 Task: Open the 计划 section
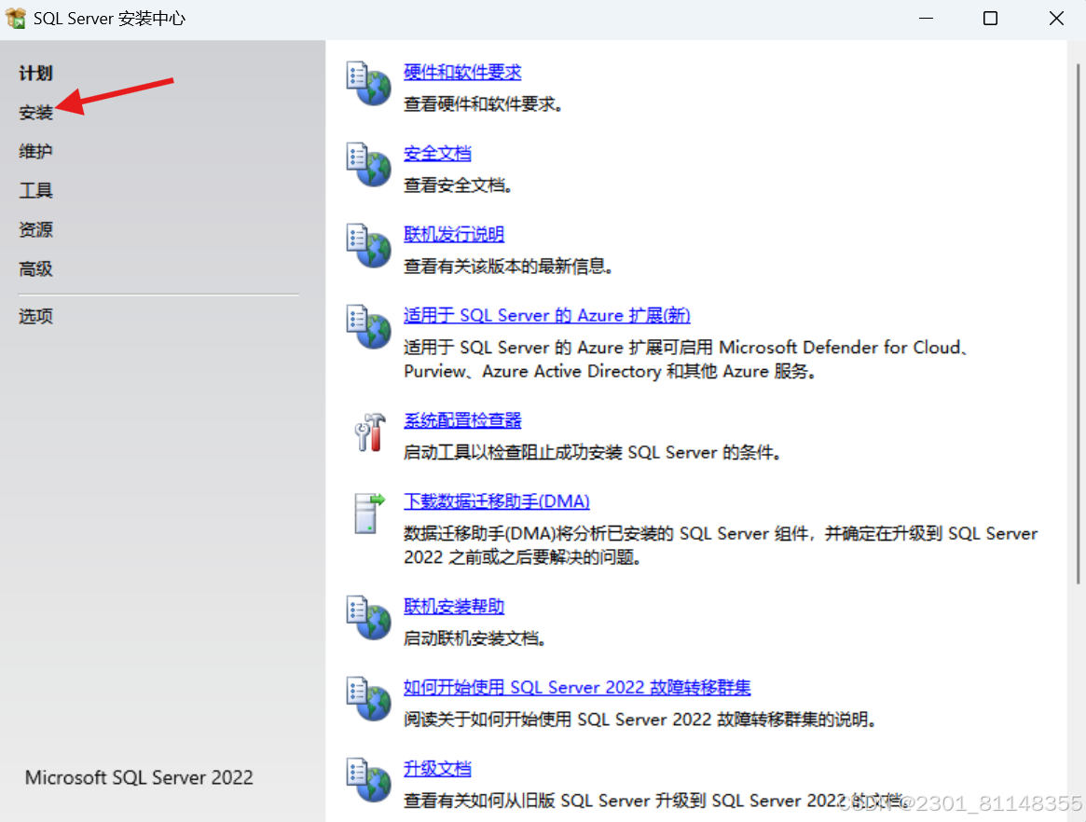pyautogui.click(x=34, y=73)
